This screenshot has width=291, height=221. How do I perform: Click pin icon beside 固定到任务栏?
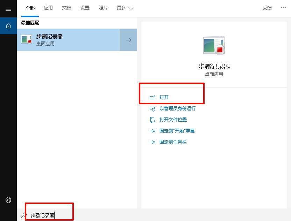point(152,142)
